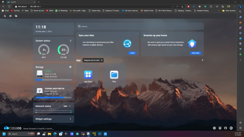The image size is (244, 137).
Task: Install Syncthing with Install button
Action: pos(132,53)
